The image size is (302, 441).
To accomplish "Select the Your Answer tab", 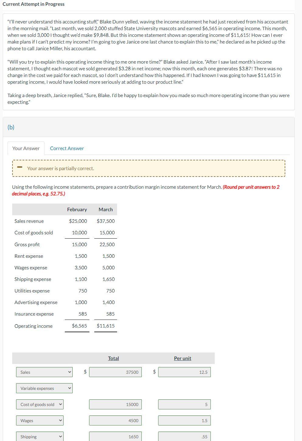I will [26, 148].
